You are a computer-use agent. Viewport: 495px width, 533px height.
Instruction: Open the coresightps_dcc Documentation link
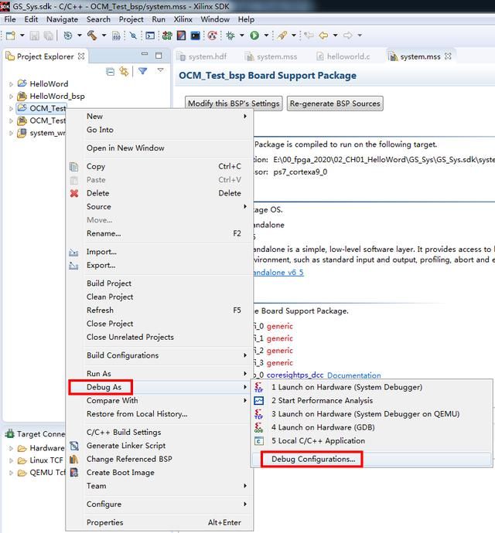[354, 375]
